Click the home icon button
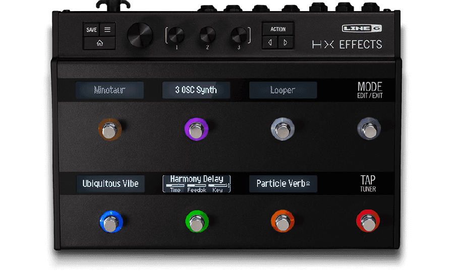Image resolution: width=454 pixels, height=272 pixels. click(x=99, y=43)
